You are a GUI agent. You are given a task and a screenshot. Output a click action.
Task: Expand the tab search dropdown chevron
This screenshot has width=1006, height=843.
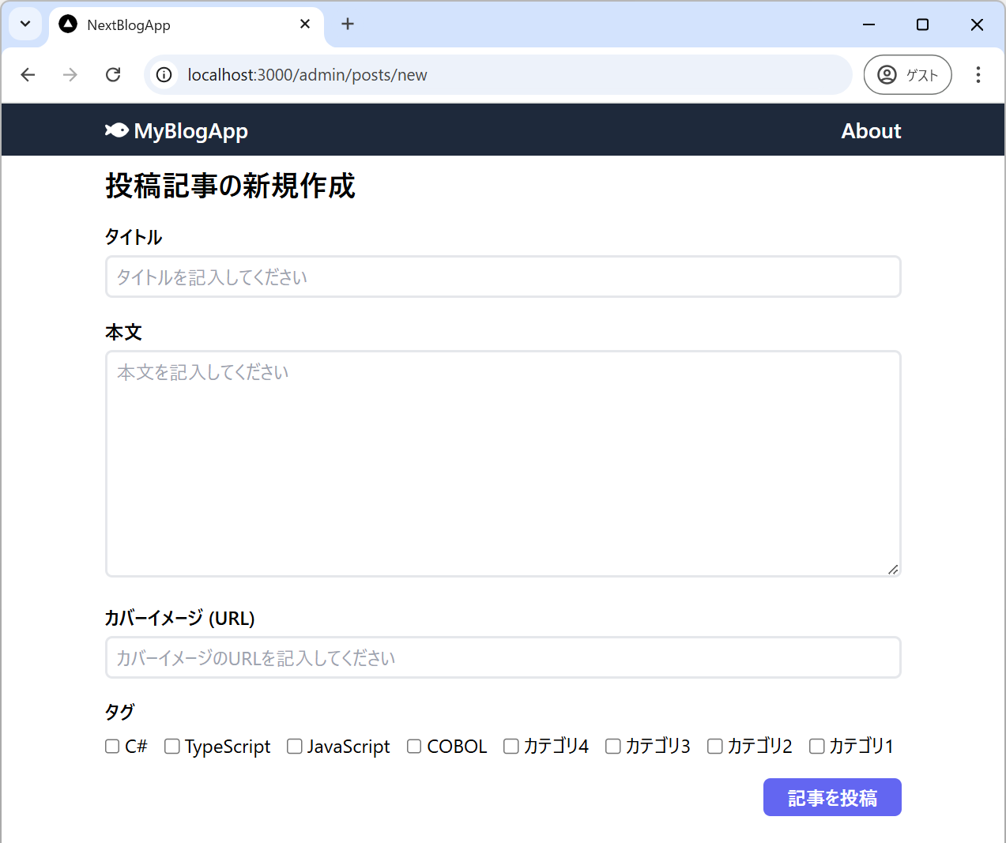point(25,24)
